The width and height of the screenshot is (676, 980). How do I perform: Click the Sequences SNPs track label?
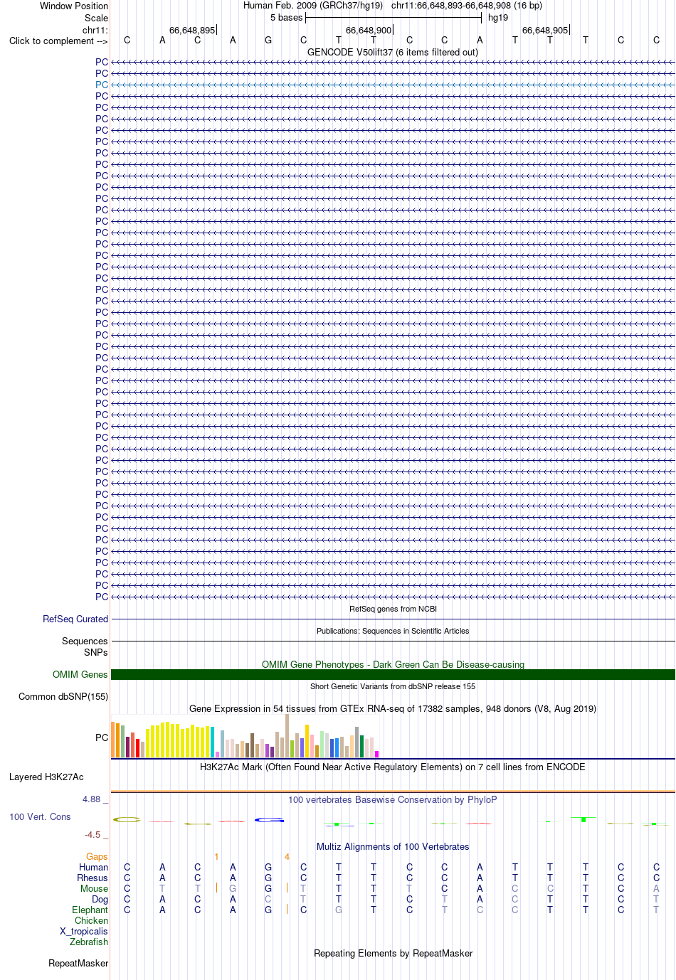[x=85, y=647]
